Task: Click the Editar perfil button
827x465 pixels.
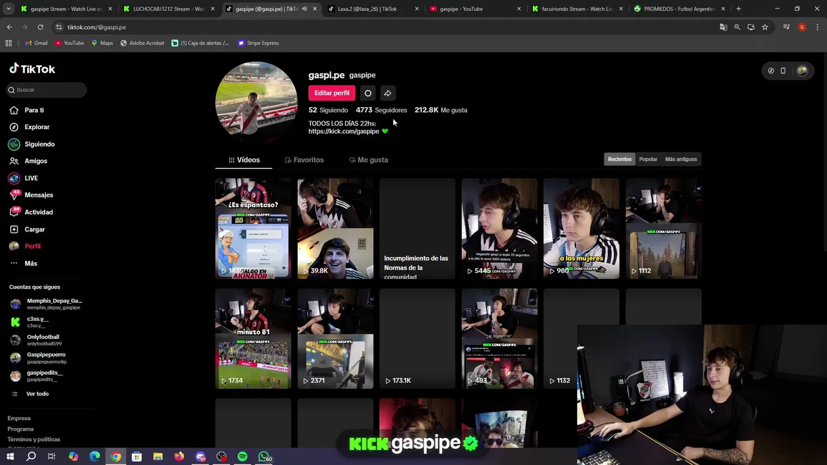Action: click(x=331, y=93)
